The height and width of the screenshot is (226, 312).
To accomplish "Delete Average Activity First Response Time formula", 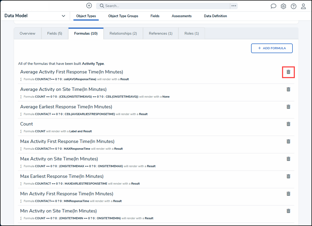I will [288, 72].
